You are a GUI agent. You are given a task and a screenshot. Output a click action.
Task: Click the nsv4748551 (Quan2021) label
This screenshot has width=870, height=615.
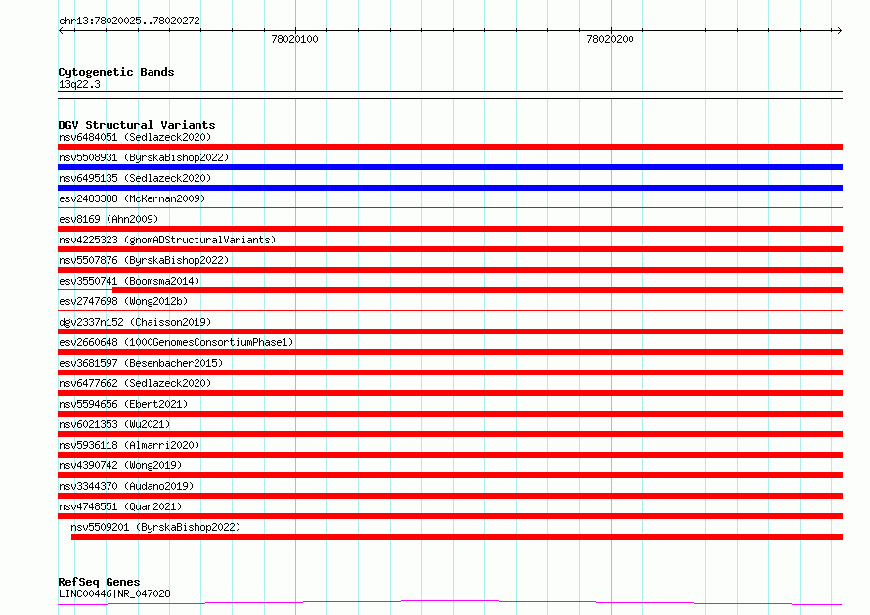coord(120,506)
